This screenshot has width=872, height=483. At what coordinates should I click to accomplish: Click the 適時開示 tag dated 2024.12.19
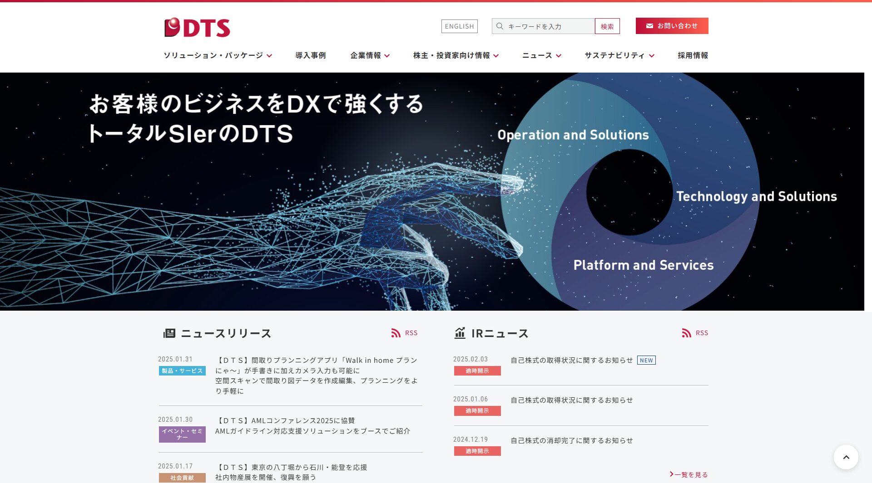click(x=477, y=451)
